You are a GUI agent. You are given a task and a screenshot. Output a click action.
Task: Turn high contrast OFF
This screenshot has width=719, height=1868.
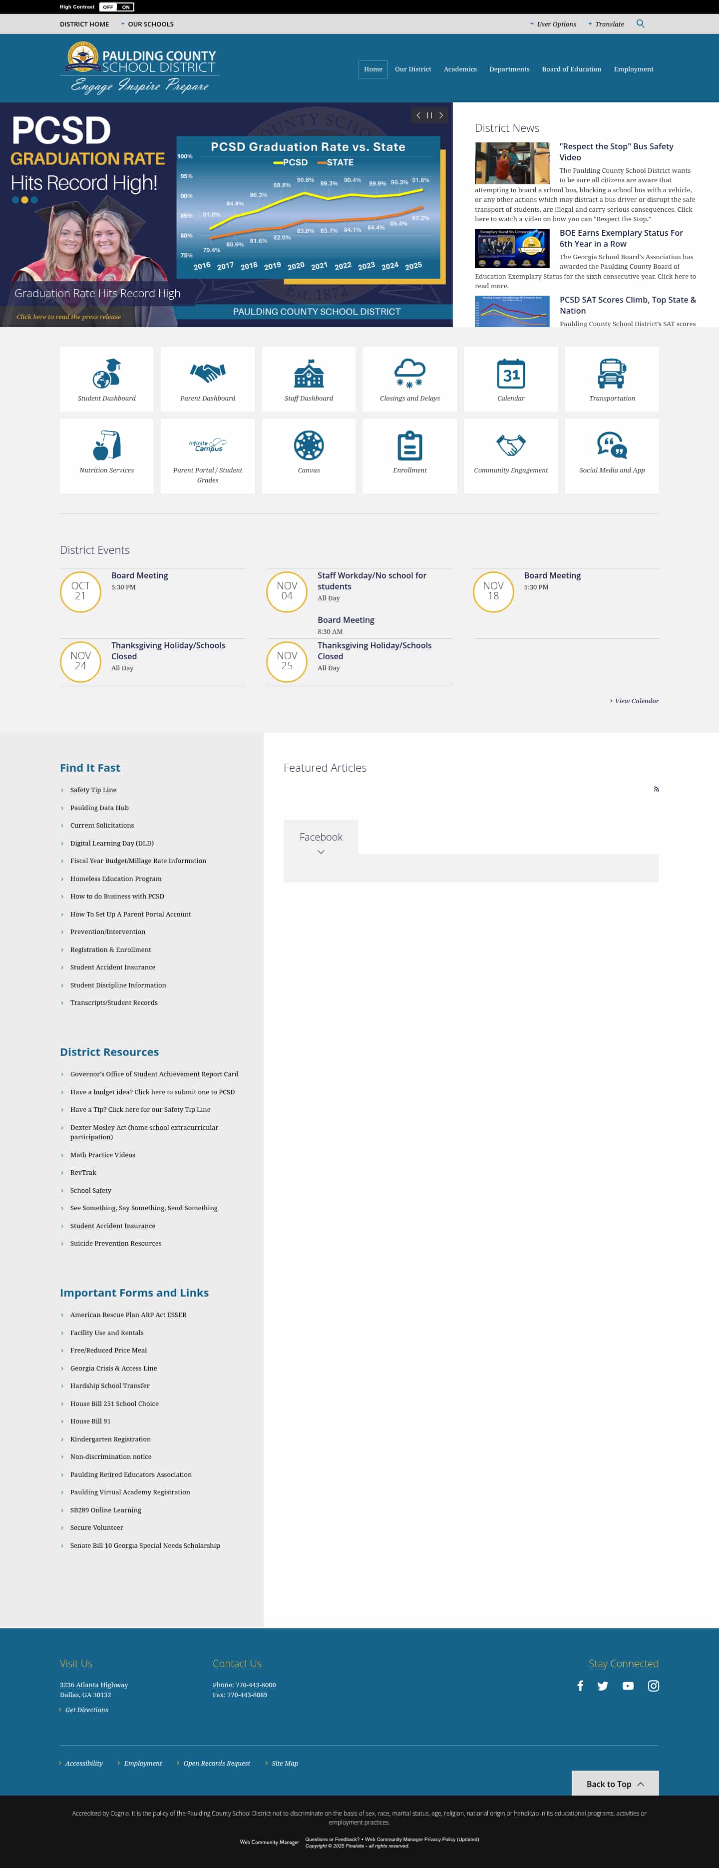click(x=108, y=7)
